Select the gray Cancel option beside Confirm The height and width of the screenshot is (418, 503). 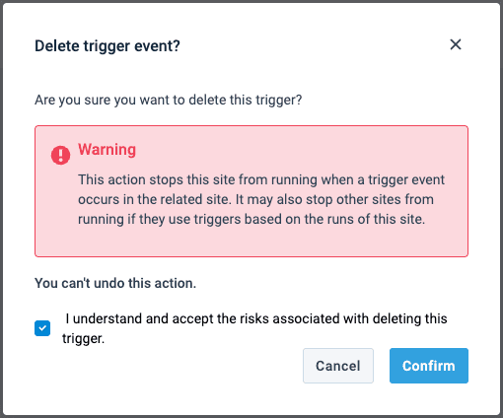click(338, 366)
